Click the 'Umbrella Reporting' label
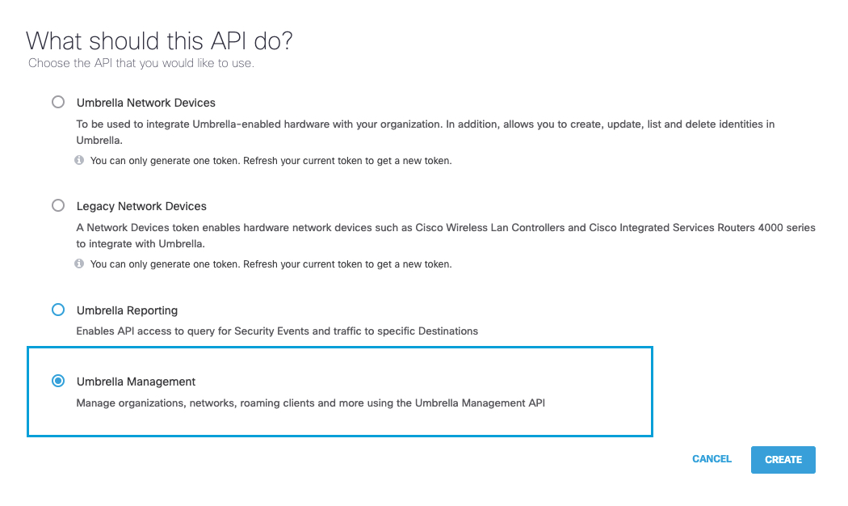 click(x=127, y=310)
